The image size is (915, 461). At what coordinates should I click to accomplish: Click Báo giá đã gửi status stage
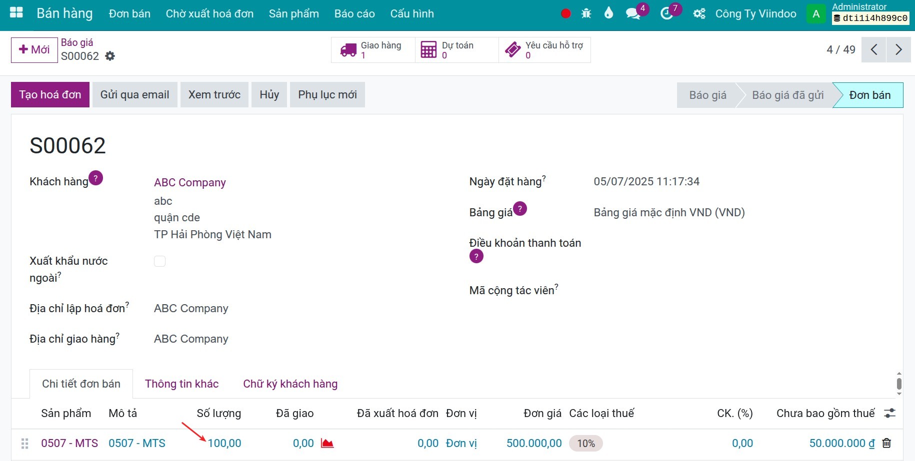787,95
